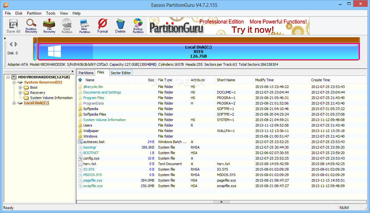Select the Format tool icon

(103, 26)
